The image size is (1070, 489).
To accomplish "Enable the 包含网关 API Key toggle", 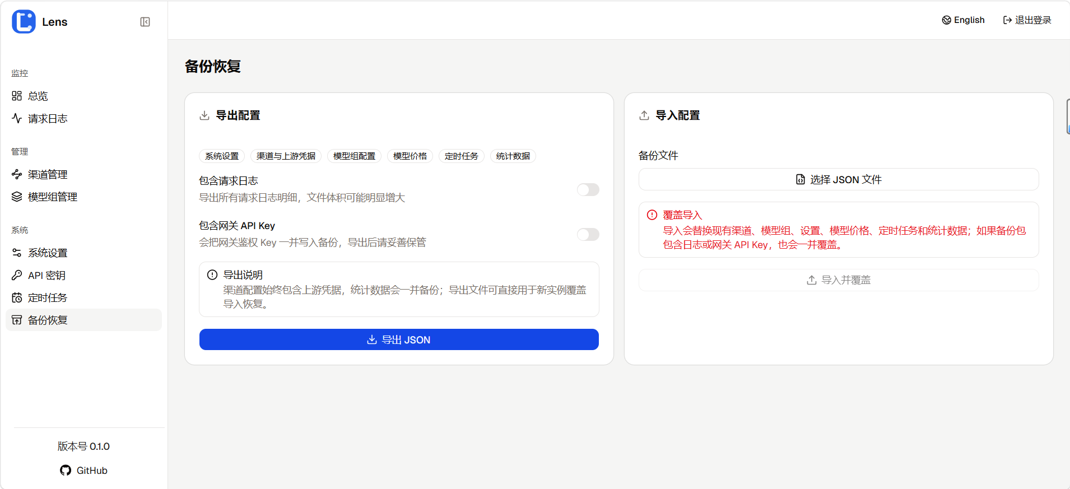I will (x=588, y=235).
